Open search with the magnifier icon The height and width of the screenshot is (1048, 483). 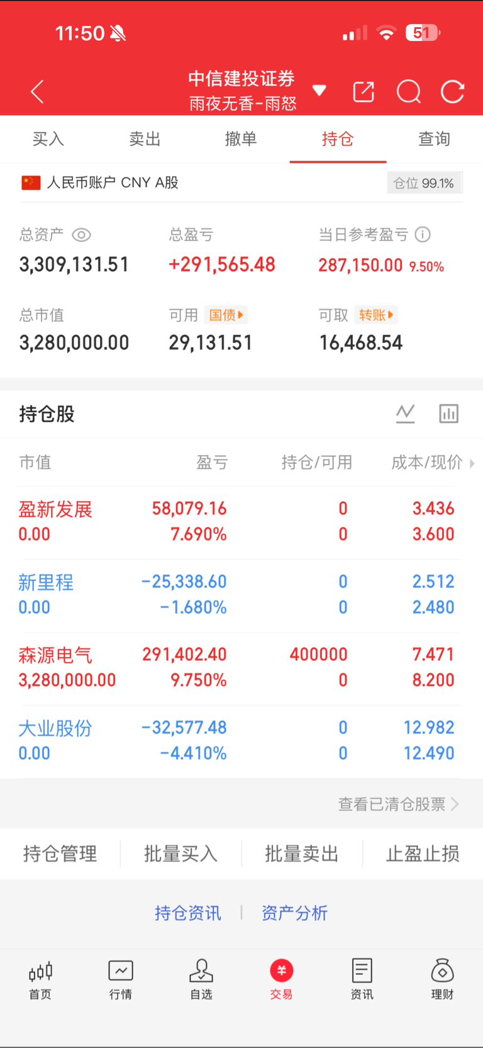409,92
